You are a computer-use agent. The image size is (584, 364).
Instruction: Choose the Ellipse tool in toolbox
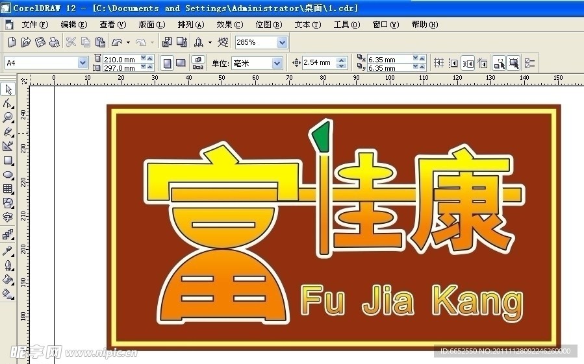pyautogui.click(x=8, y=175)
